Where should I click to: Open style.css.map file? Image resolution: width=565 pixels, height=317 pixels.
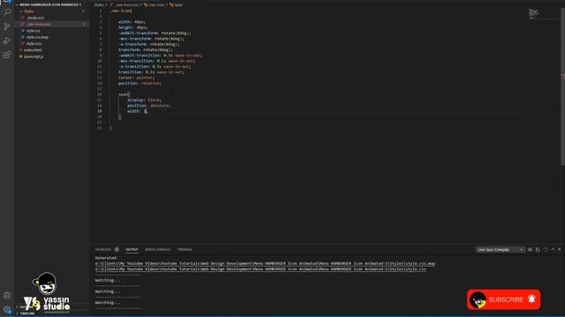tap(37, 37)
